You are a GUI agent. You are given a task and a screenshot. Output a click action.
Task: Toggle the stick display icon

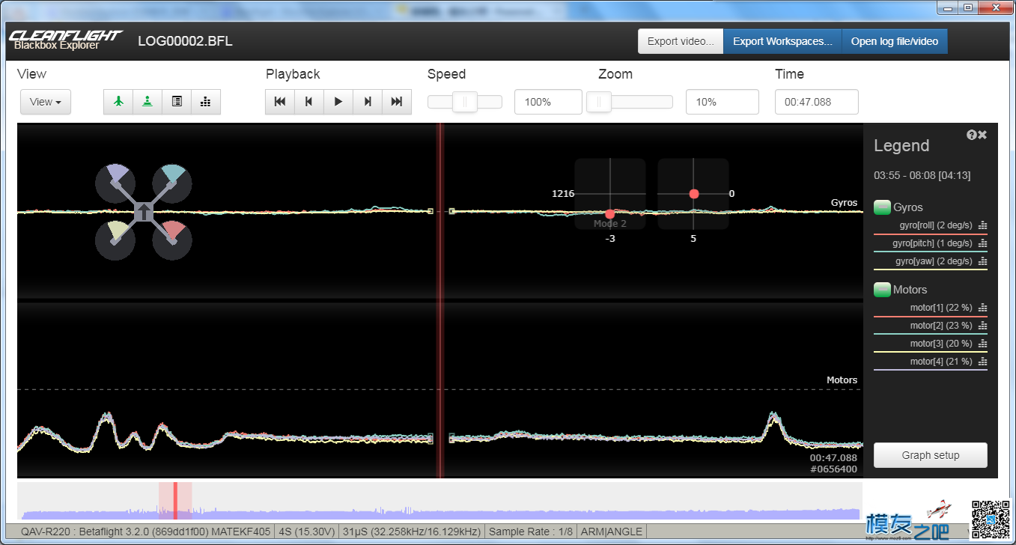click(147, 102)
